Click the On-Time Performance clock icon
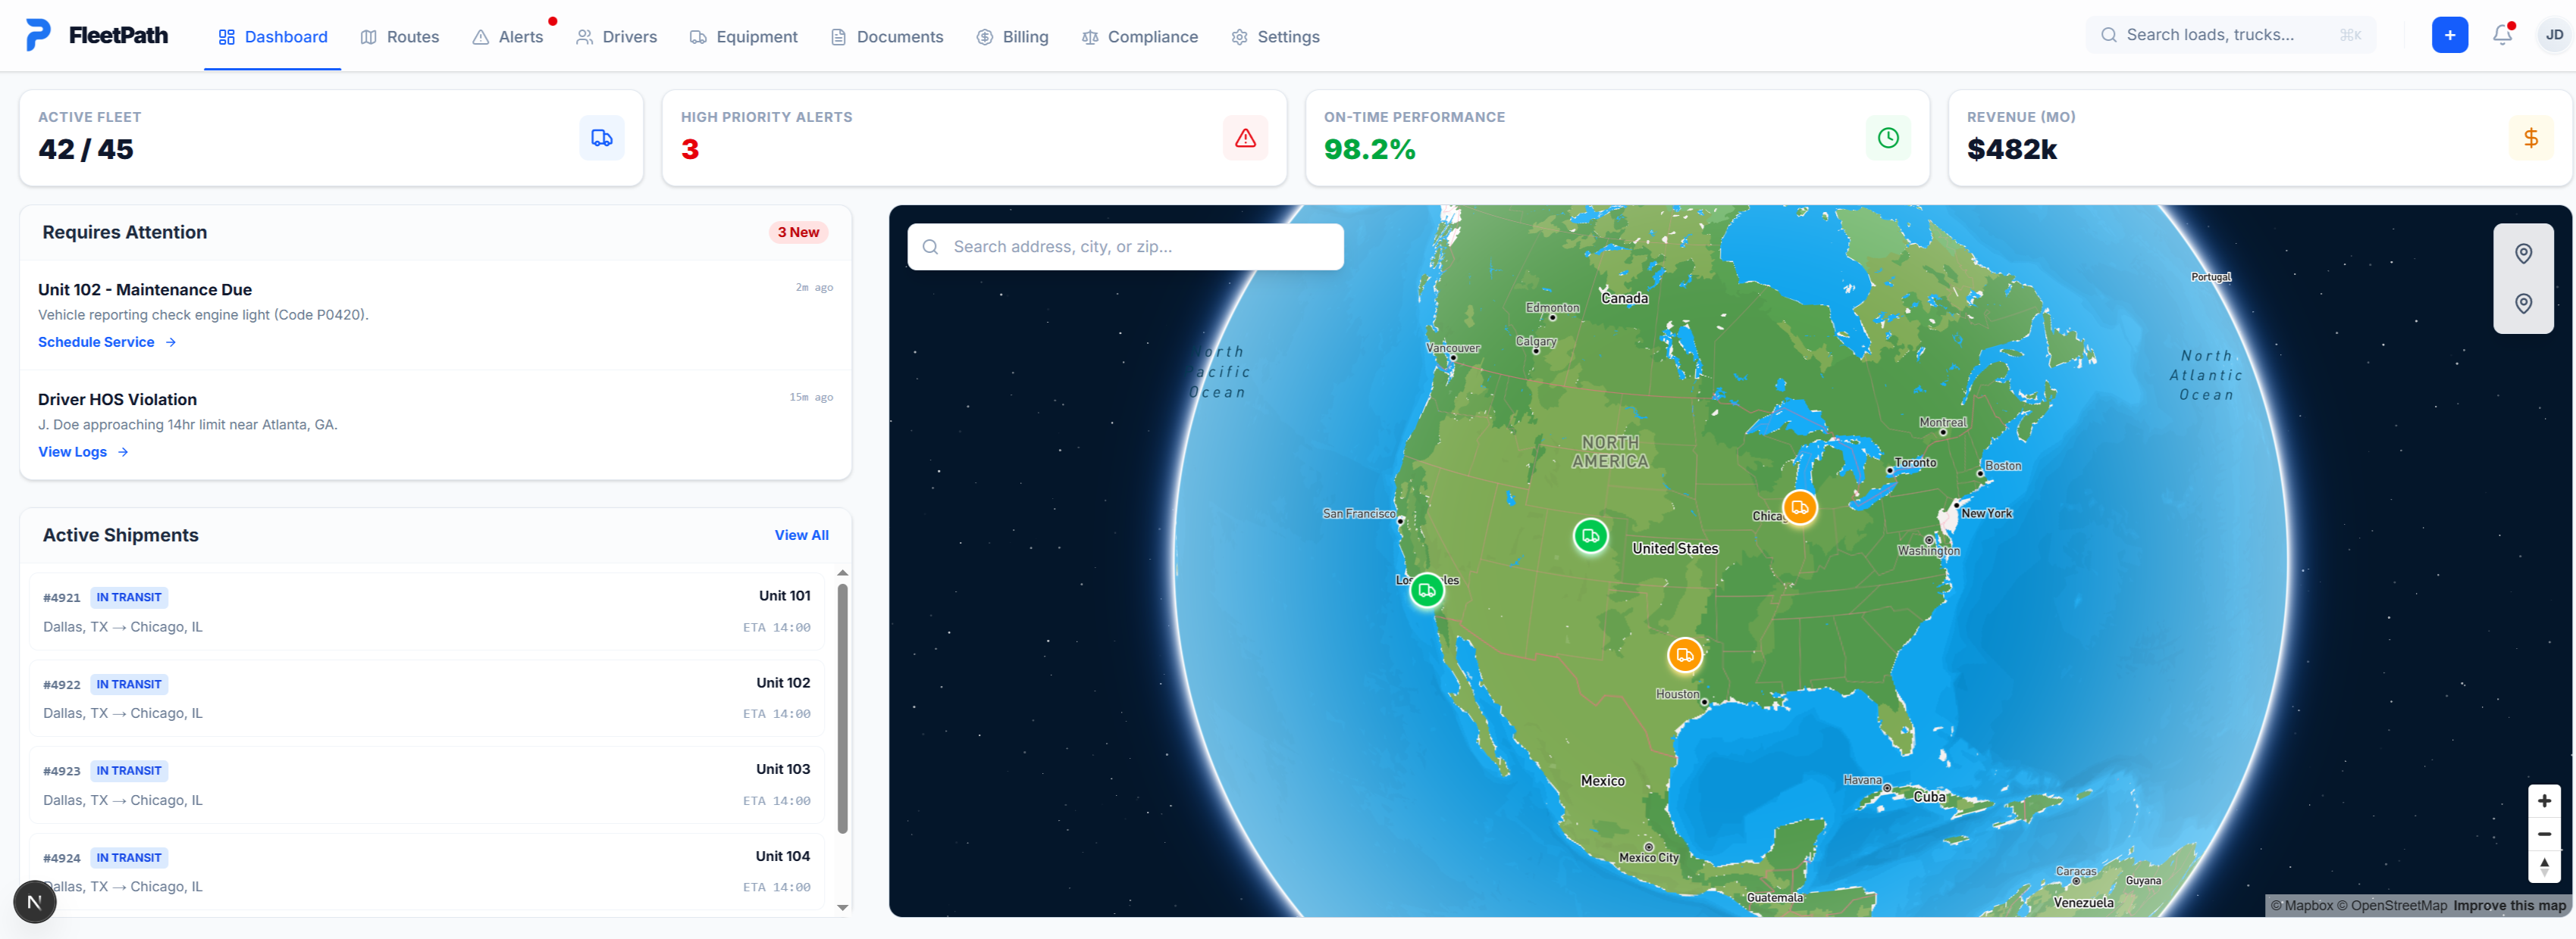Viewport: 2576px width, 939px height. 1887,138
